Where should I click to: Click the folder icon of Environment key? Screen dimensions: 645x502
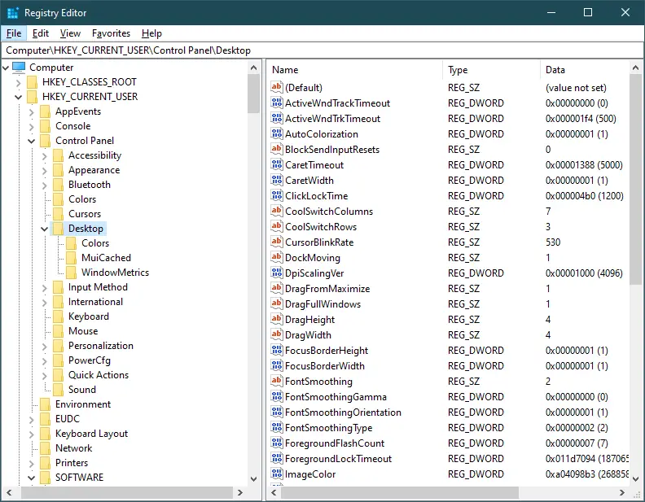tap(46, 404)
